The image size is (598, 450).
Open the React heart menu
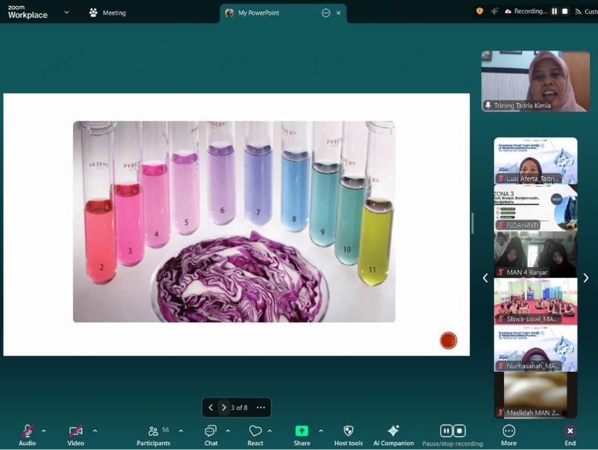tap(255, 435)
